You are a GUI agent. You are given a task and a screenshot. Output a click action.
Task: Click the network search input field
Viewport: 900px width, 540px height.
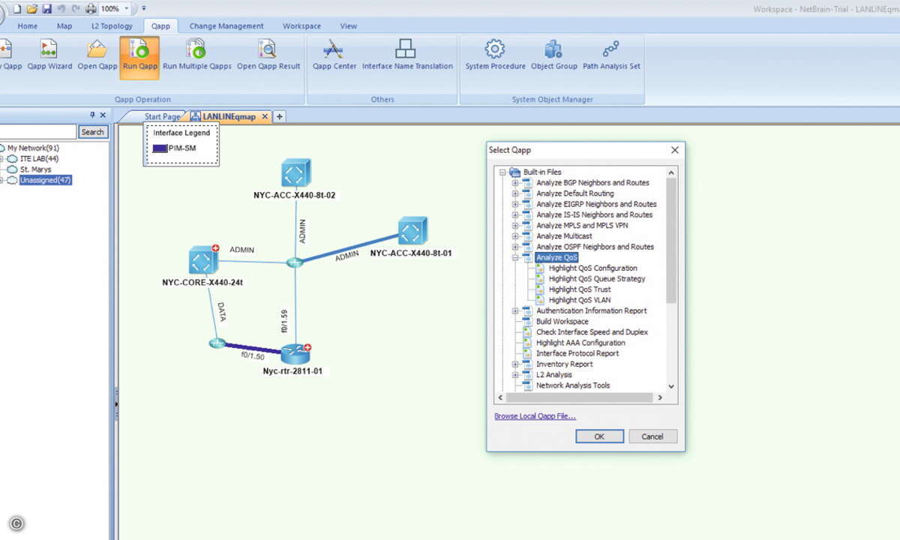[x=37, y=132]
